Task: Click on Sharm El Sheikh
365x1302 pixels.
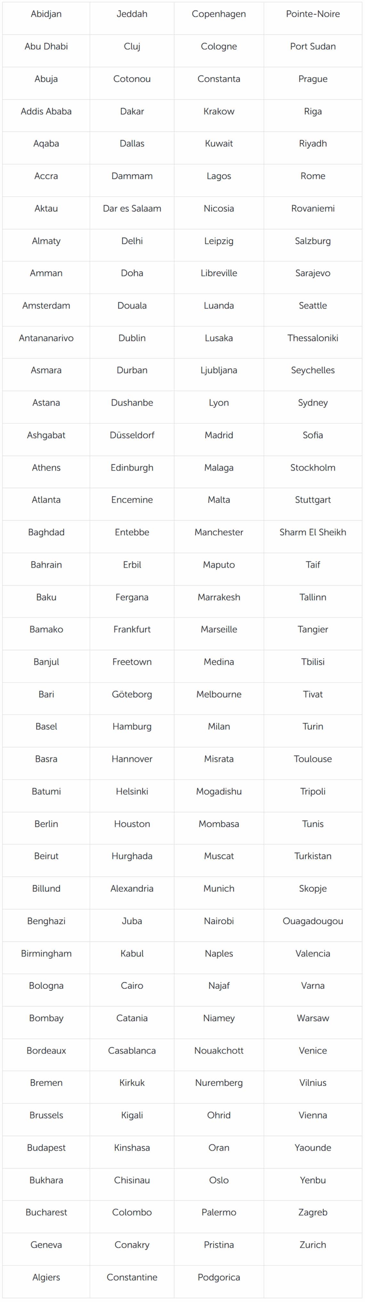Action: (x=312, y=532)
